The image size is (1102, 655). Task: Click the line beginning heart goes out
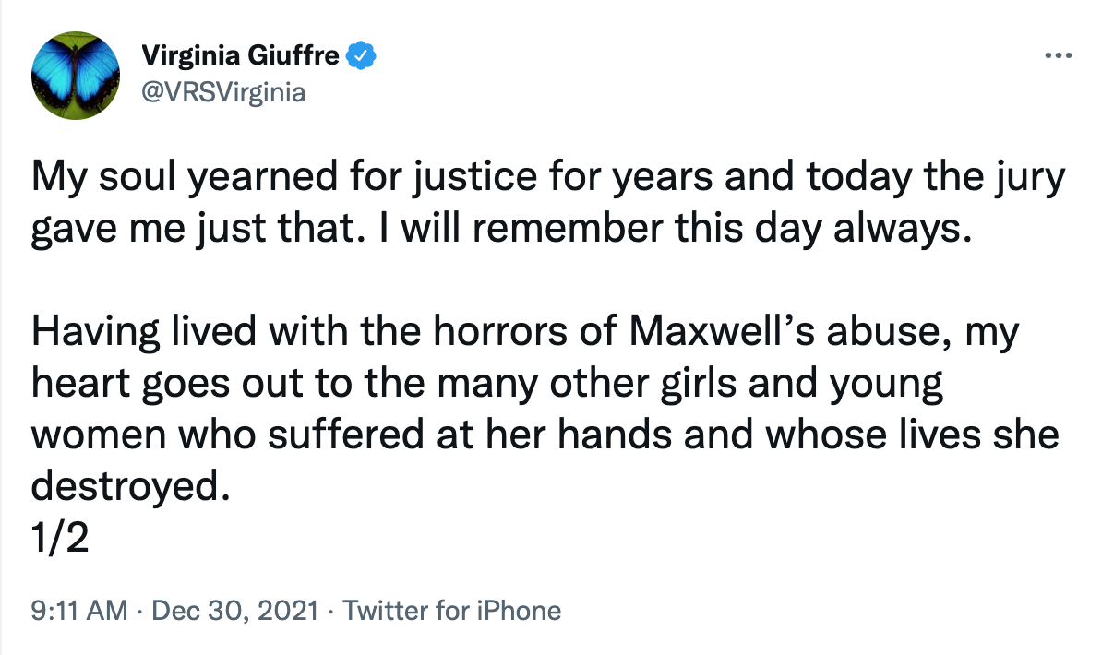point(486,385)
